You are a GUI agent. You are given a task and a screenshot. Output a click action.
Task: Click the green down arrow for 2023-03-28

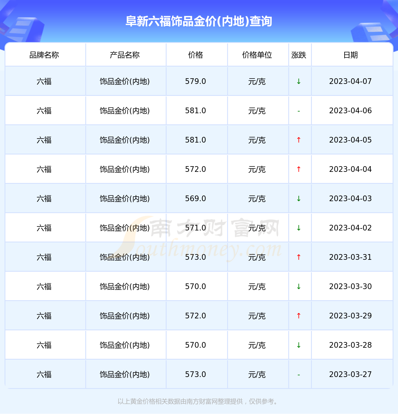coord(299,345)
